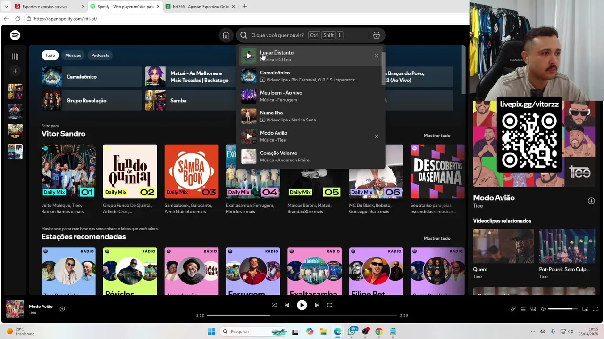Choose Coração Valente by Anderson Freire

(x=310, y=156)
